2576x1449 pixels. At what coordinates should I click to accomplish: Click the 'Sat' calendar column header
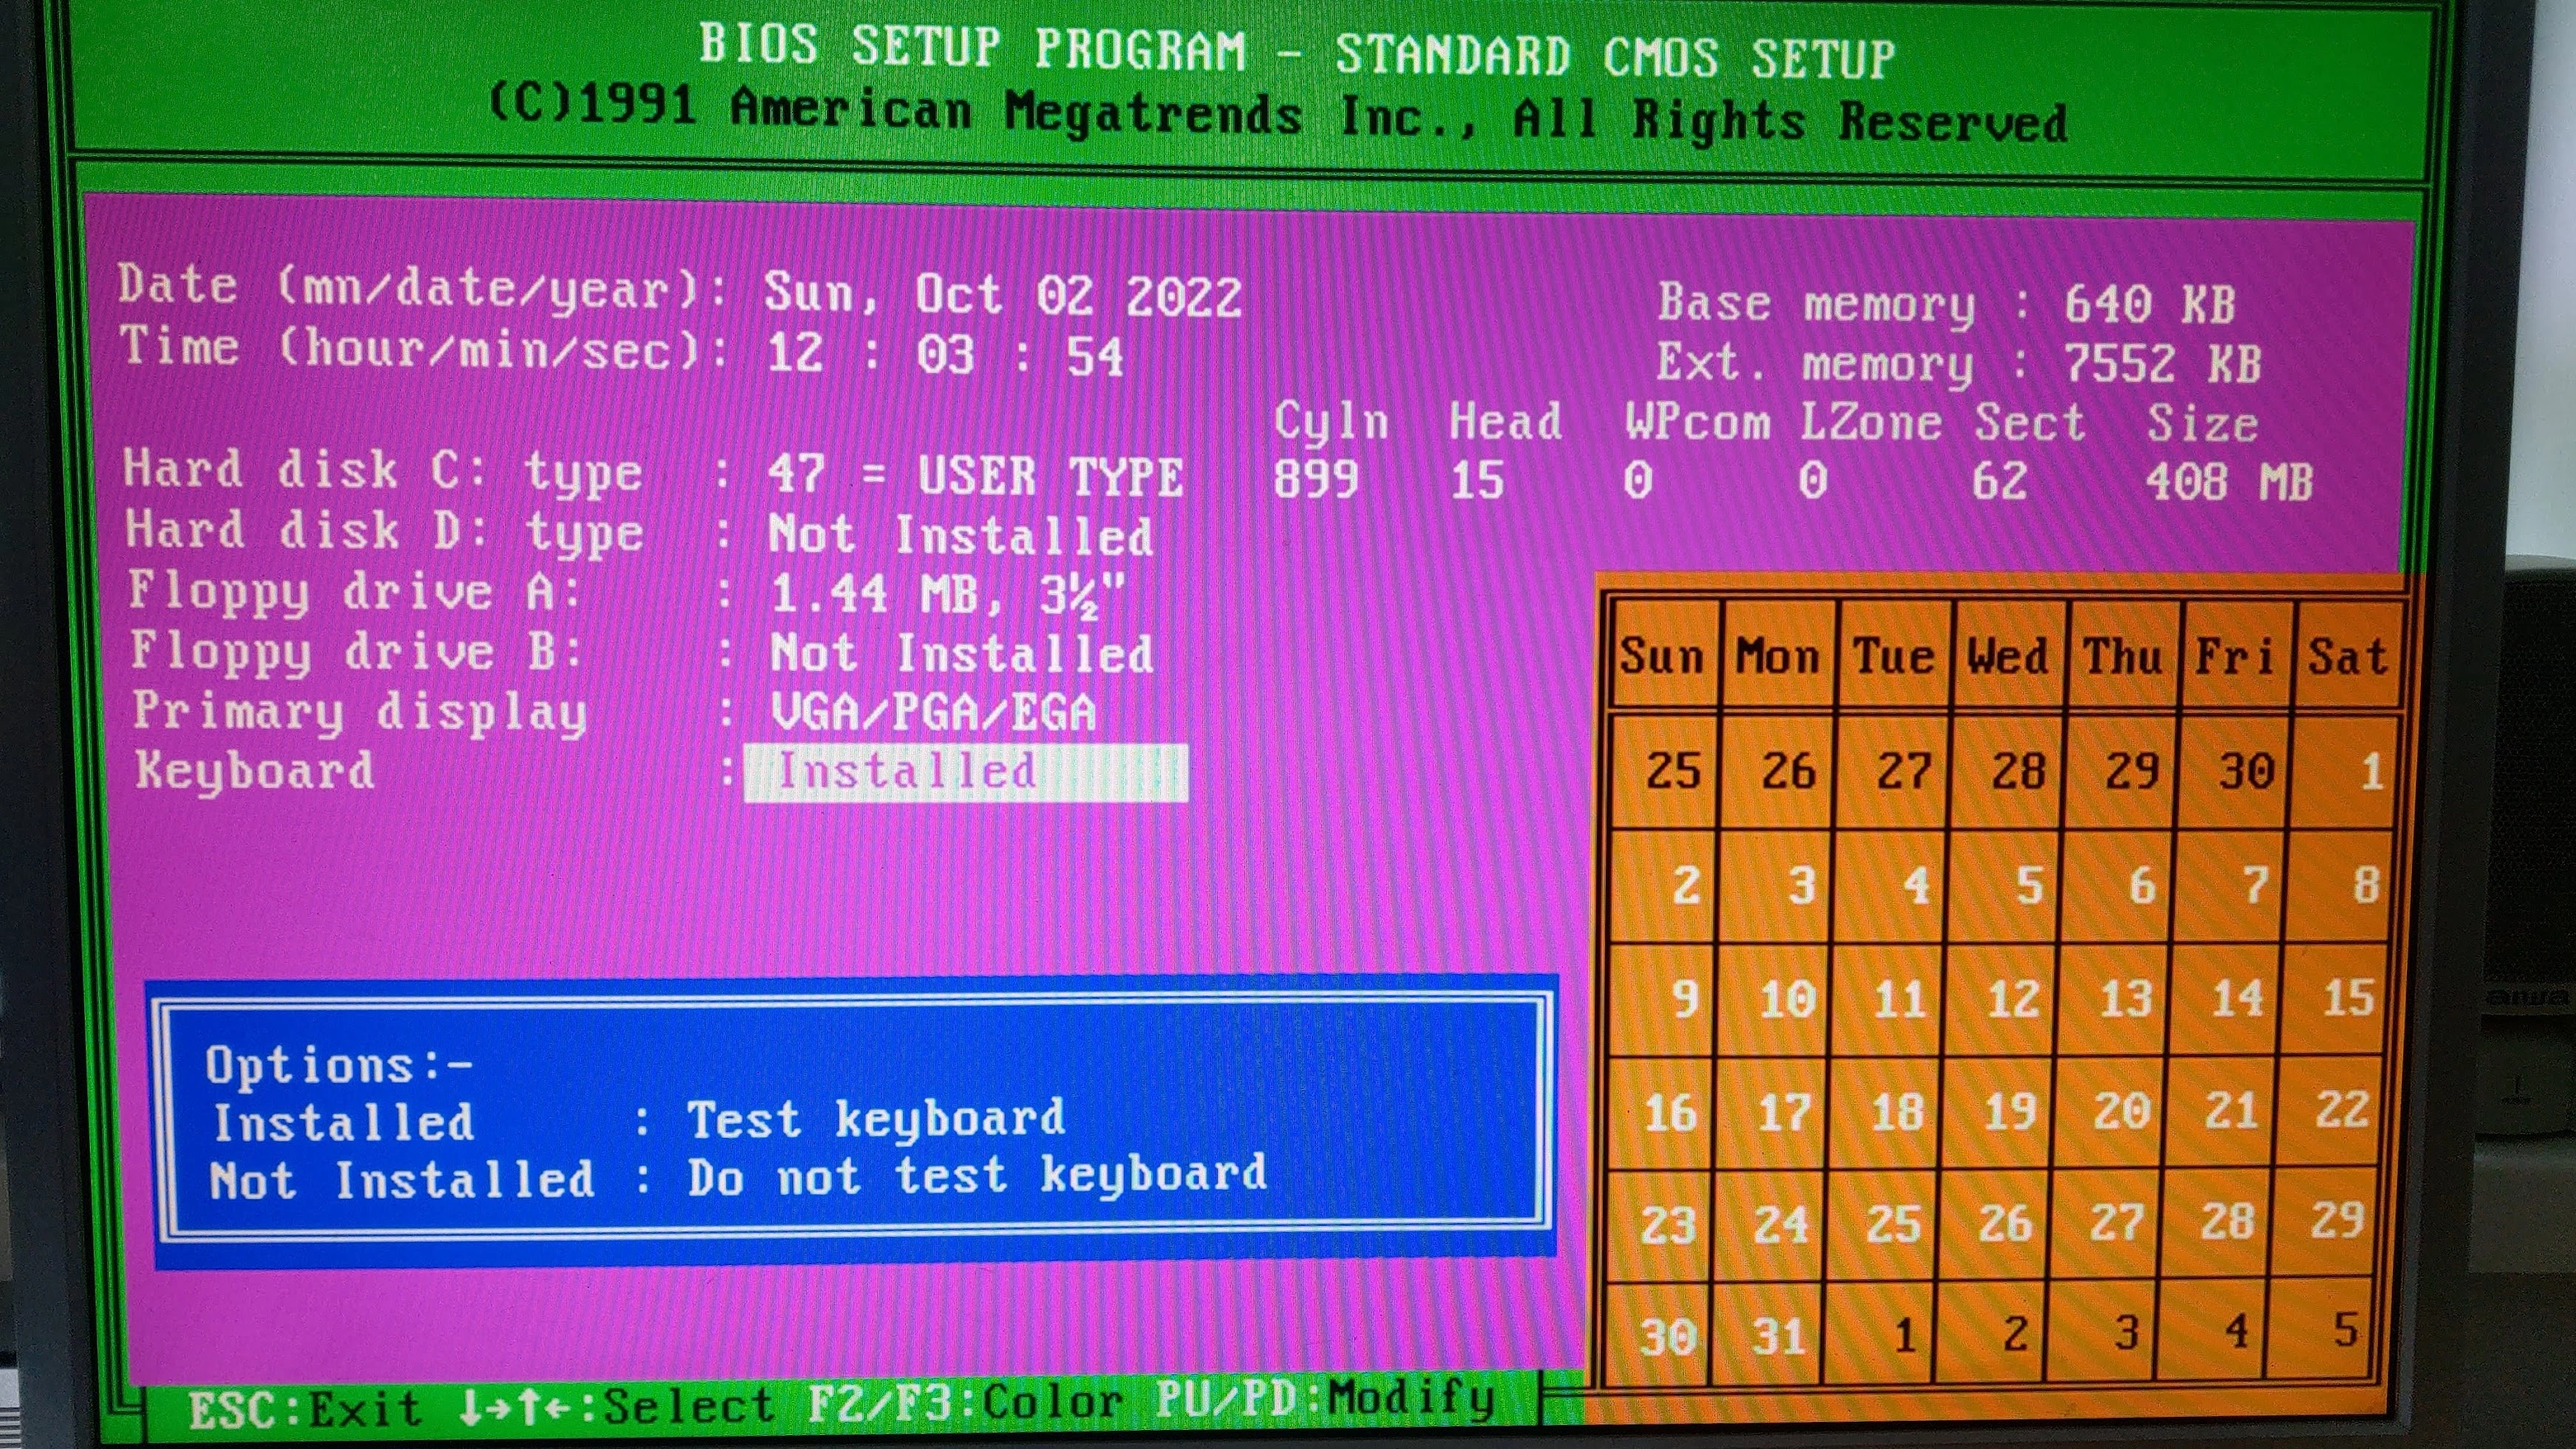pyautogui.click(x=2348, y=657)
